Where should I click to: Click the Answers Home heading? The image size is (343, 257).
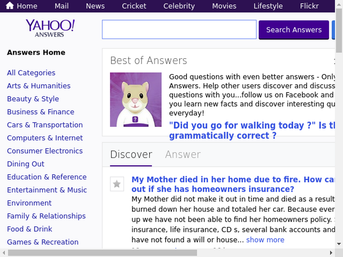[x=36, y=53]
